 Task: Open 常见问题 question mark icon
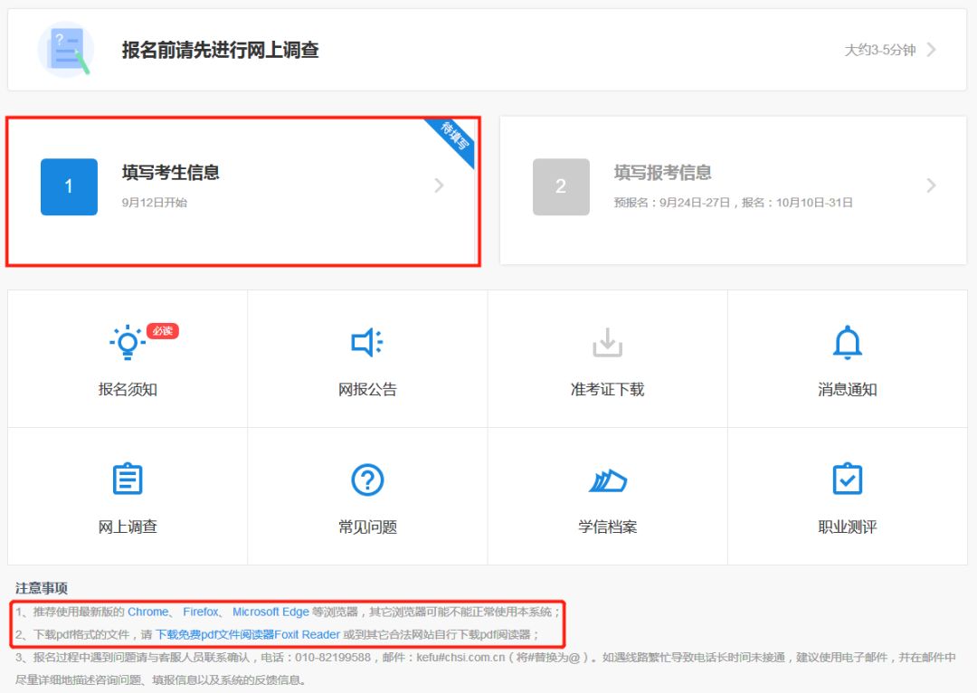click(367, 479)
